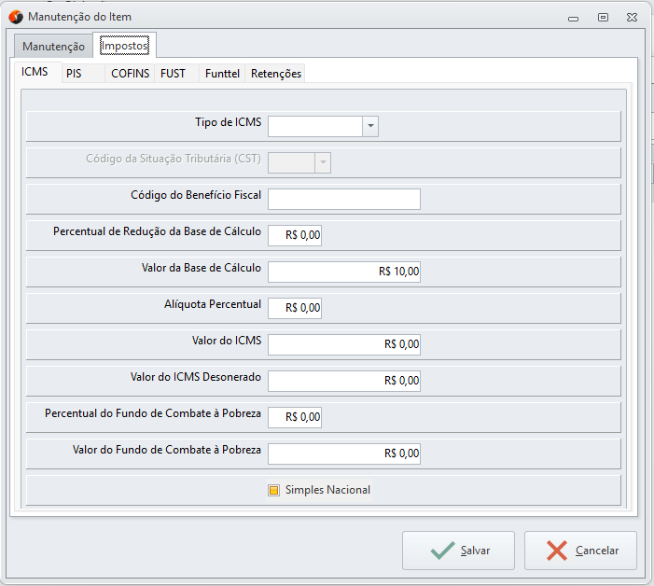
Task: Select the Percentual de Redução da Base field
Action: 295,235
